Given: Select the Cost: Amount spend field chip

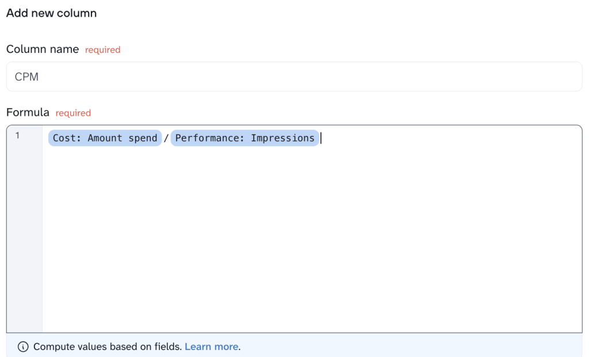Looking at the screenshot, I should 105,138.
